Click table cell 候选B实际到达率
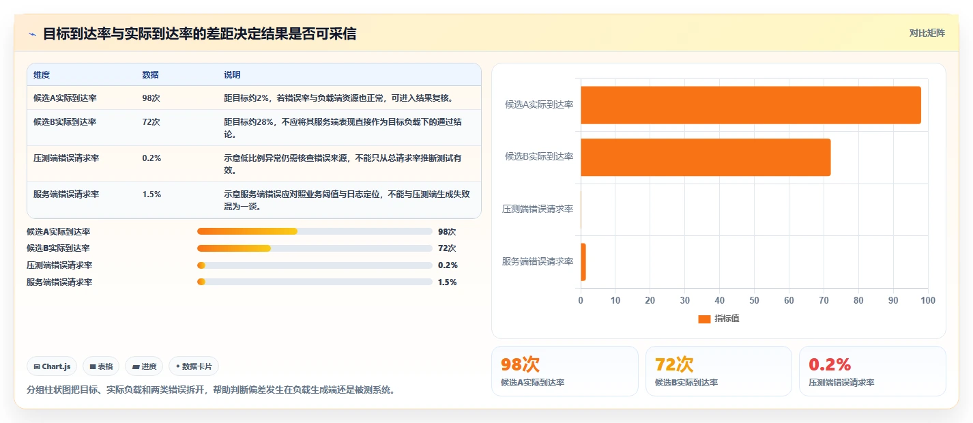973x423 pixels. 65,122
